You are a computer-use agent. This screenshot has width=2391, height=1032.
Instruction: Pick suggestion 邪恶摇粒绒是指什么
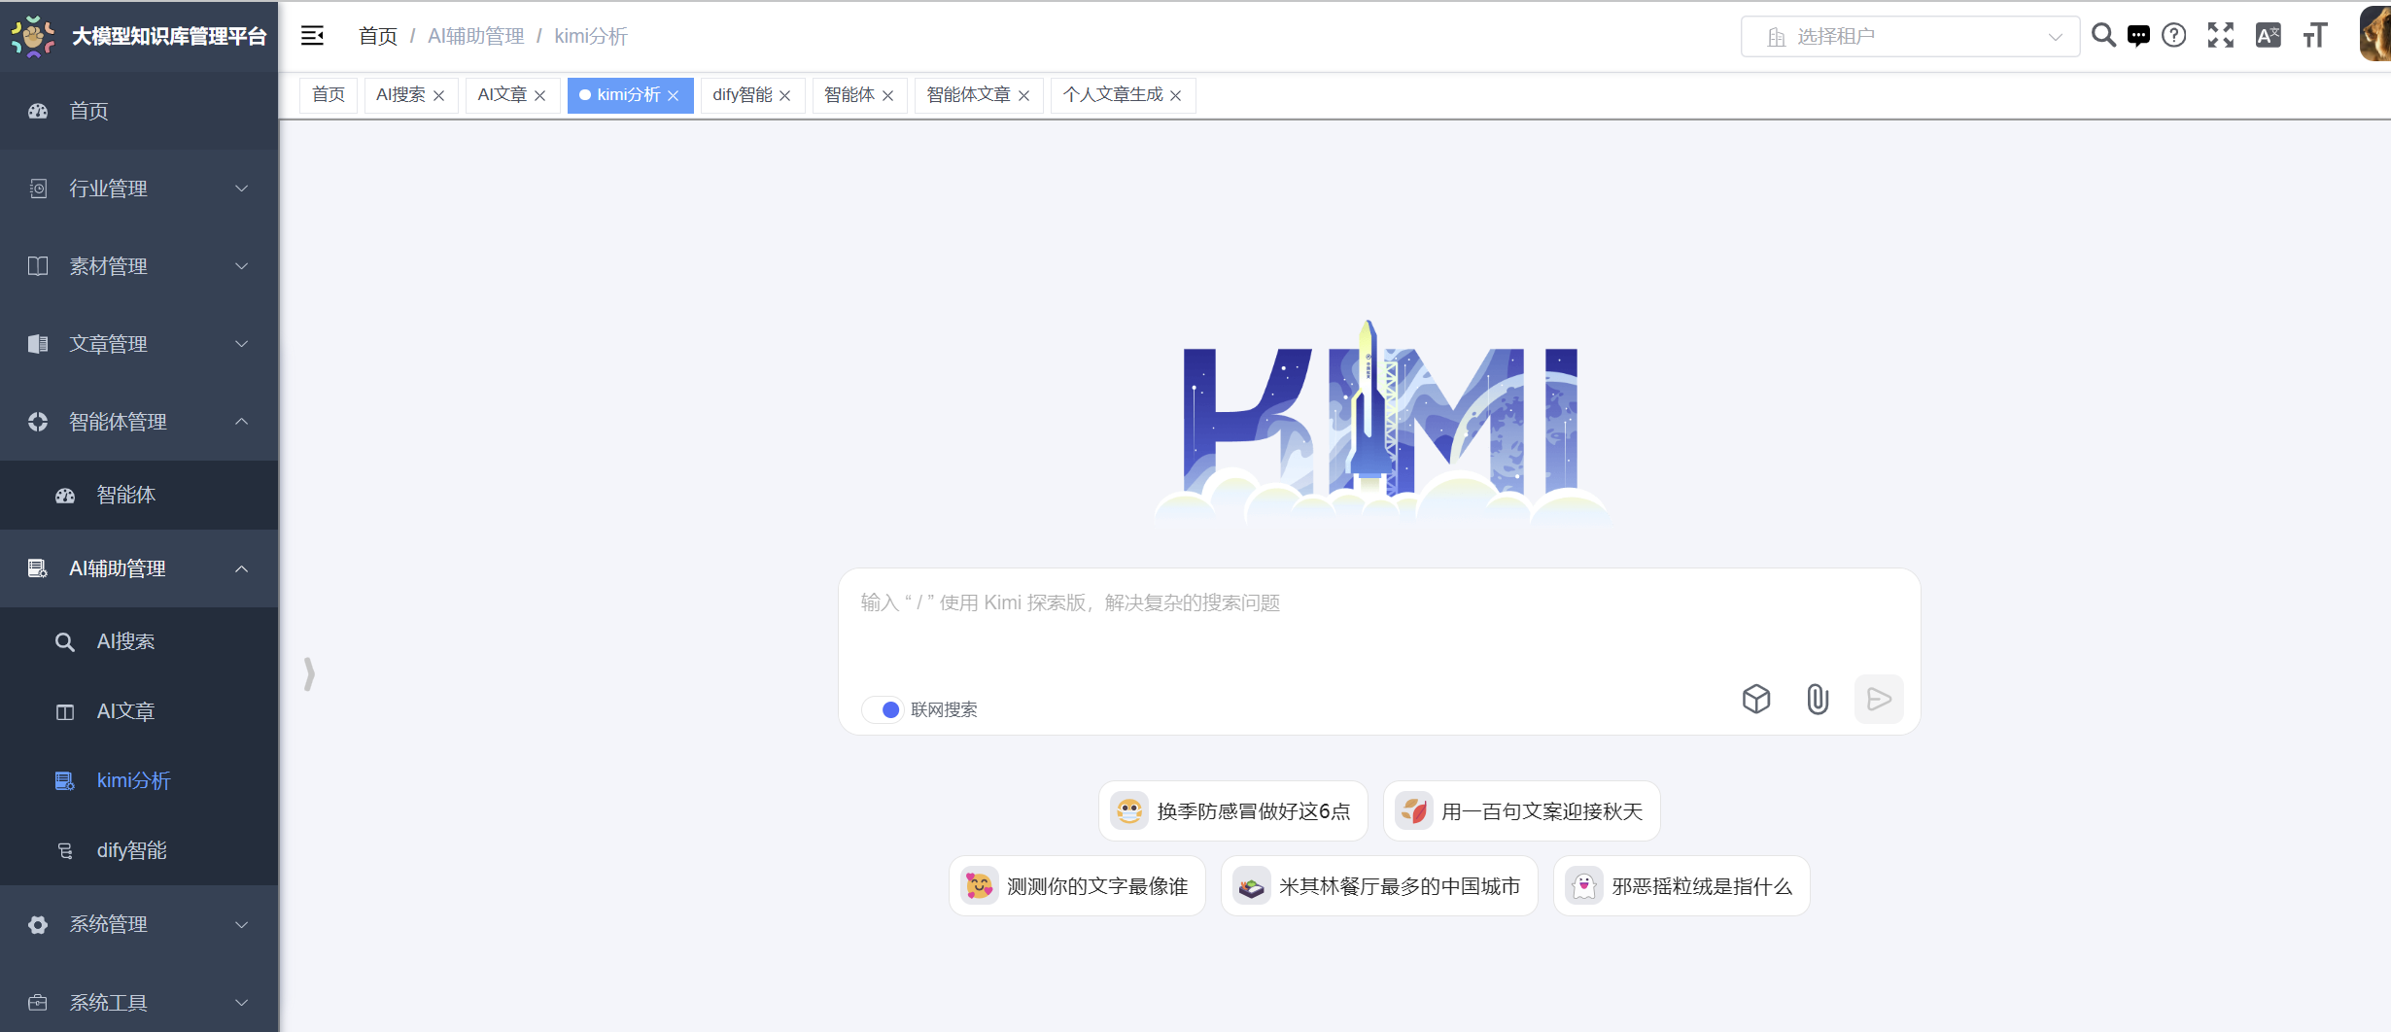click(x=1681, y=886)
